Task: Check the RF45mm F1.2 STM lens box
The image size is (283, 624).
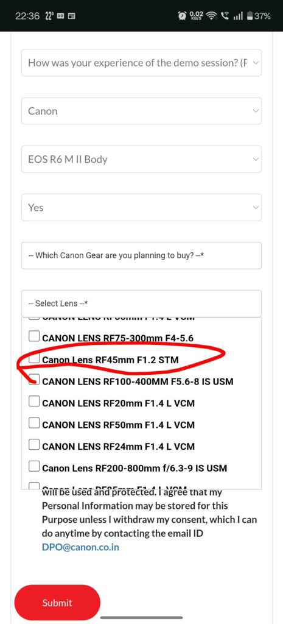Action: 34,360
